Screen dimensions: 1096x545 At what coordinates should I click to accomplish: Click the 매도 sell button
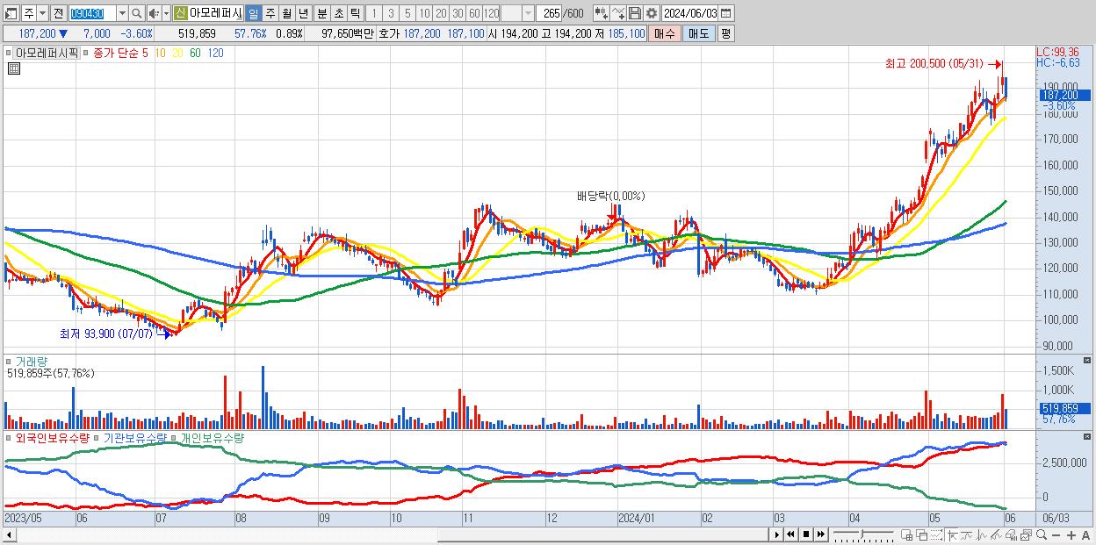pos(699,33)
